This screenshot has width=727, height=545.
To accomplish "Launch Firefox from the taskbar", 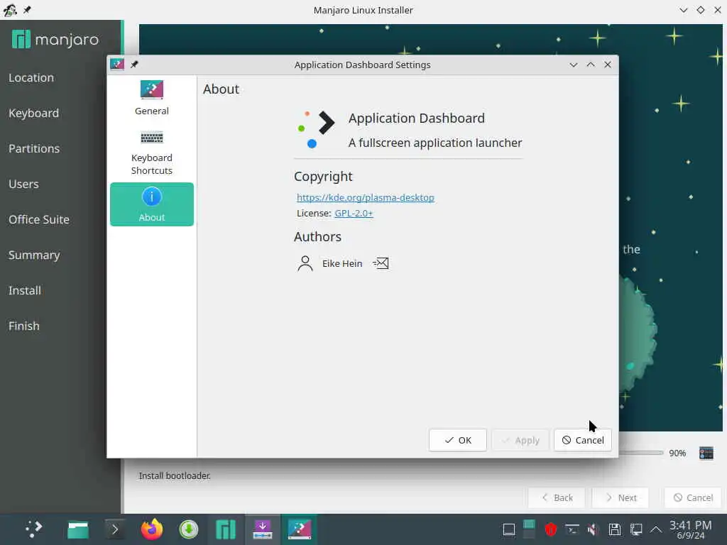I will (152, 529).
